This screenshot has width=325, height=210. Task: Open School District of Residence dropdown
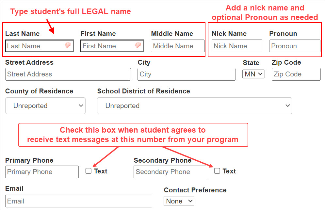tap(194, 106)
